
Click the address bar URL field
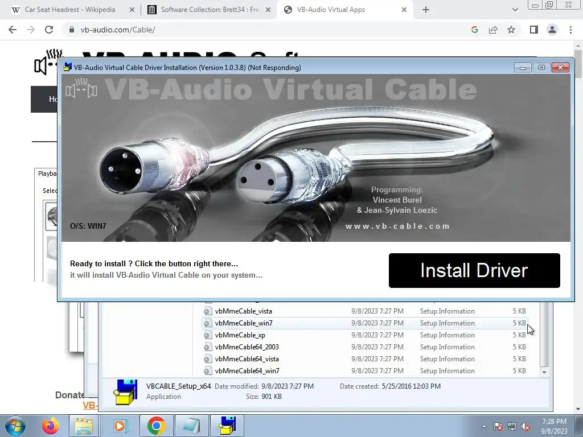coord(268,30)
